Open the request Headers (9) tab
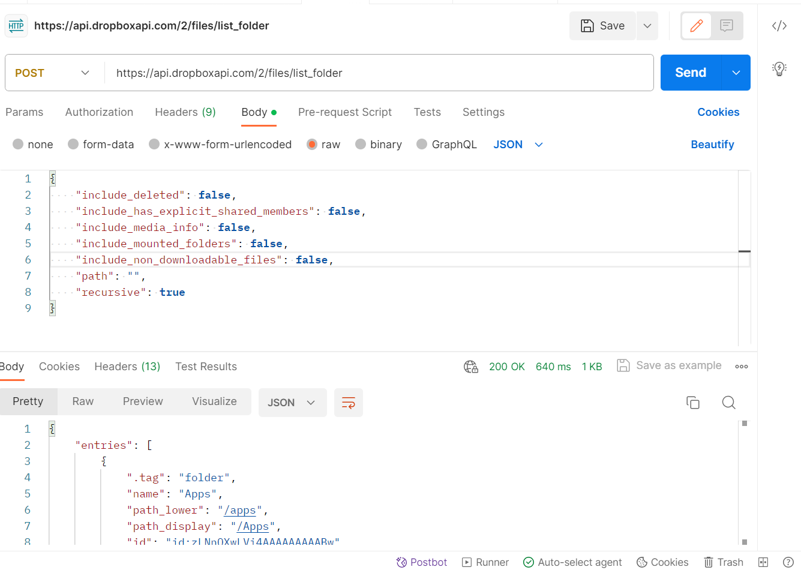 (185, 112)
